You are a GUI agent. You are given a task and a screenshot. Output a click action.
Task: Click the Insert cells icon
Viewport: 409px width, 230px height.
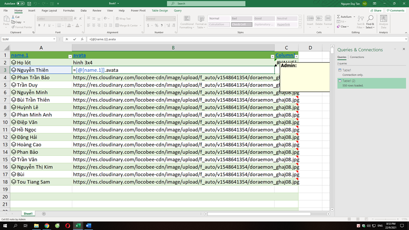[x=310, y=18]
